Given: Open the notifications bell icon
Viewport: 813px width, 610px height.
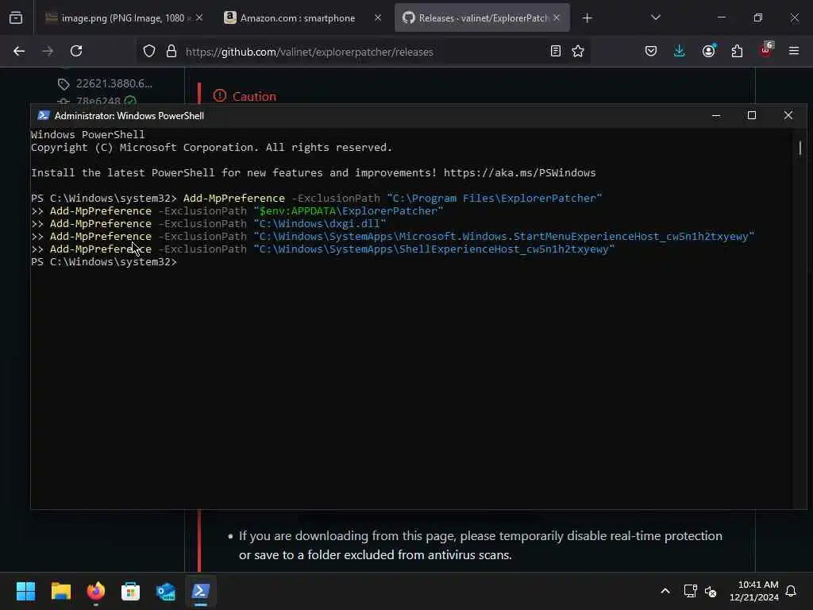Looking at the screenshot, I should point(791,591).
